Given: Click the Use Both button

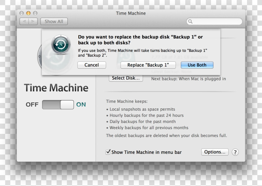Looking at the screenshot, I should (197, 65).
